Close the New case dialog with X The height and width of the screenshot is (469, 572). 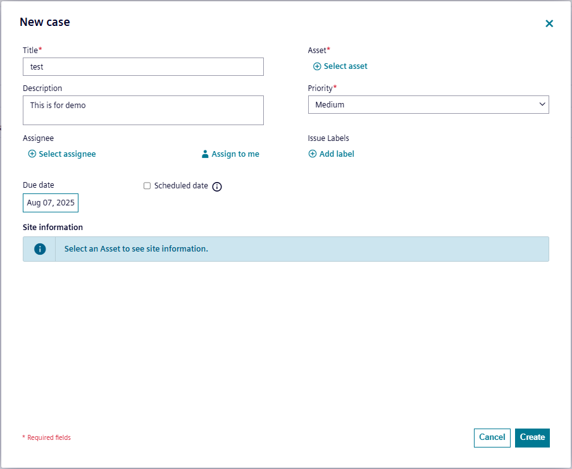coord(549,23)
